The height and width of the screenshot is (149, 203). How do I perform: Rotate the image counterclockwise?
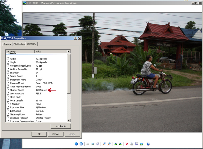pos(120,144)
